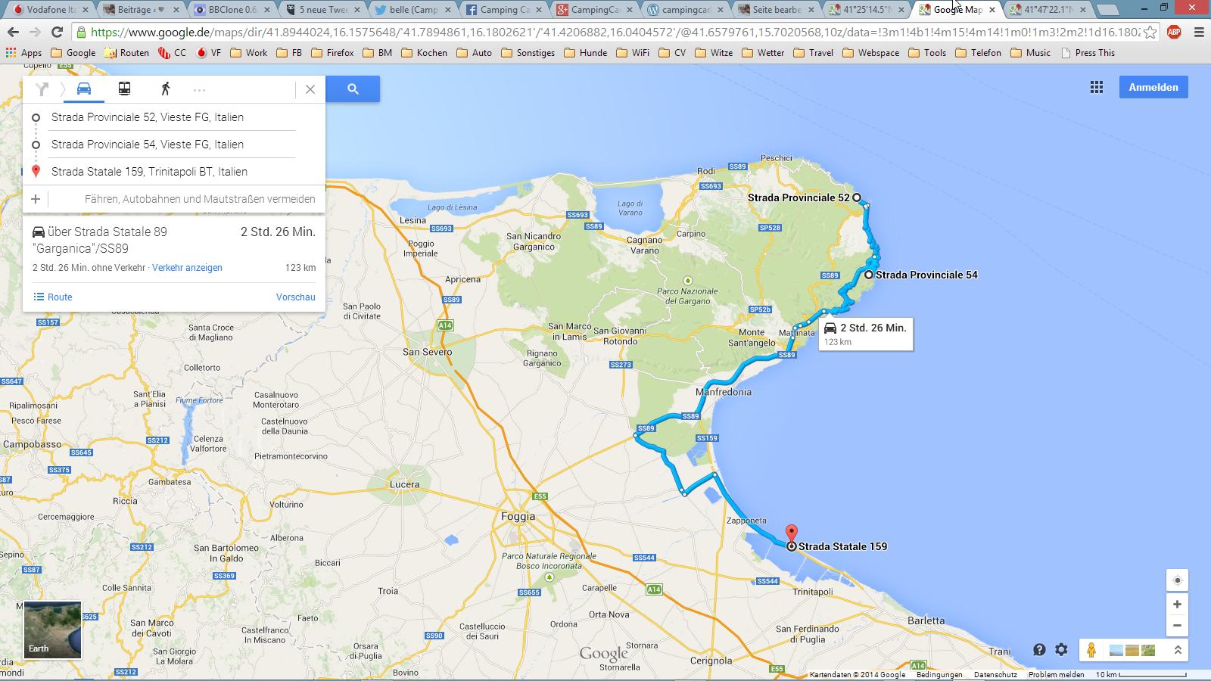This screenshot has height=681, width=1211.
Task: Click the address bar URL
Action: coord(615,33)
